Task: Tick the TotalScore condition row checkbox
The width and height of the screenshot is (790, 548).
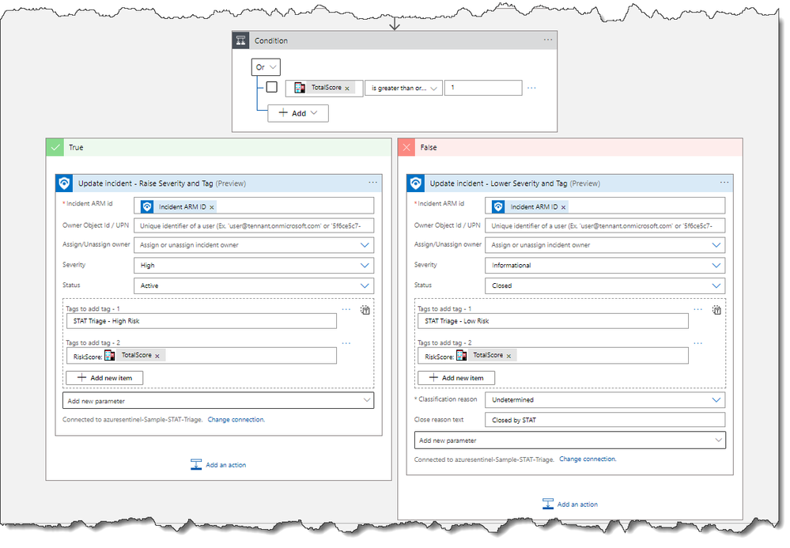Action: [x=271, y=87]
